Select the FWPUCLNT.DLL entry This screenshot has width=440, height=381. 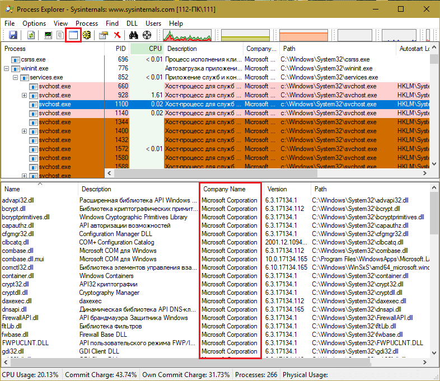(25, 343)
